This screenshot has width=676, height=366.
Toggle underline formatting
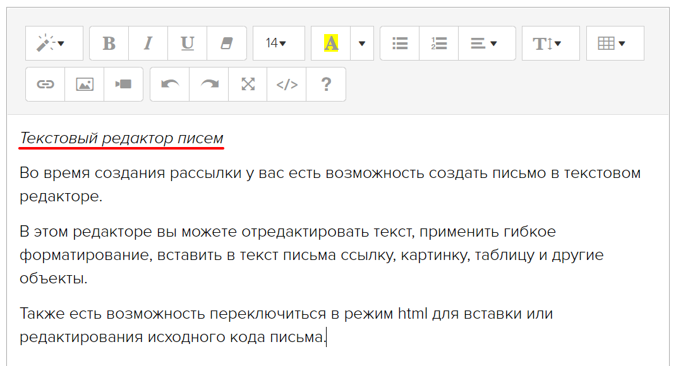click(x=187, y=44)
